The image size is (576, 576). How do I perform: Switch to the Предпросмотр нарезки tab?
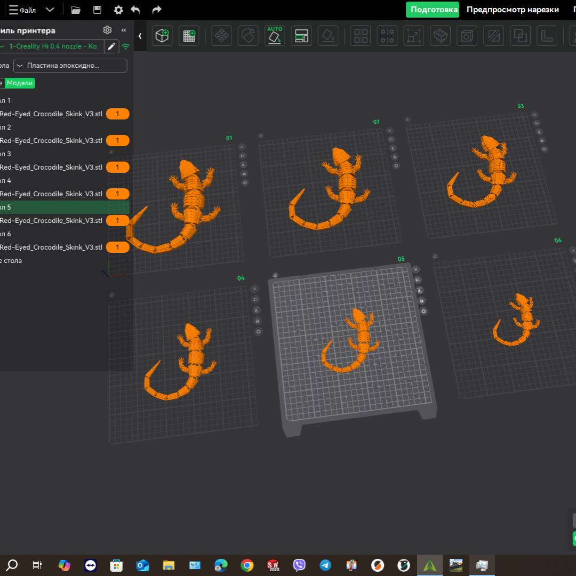[513, 10]
